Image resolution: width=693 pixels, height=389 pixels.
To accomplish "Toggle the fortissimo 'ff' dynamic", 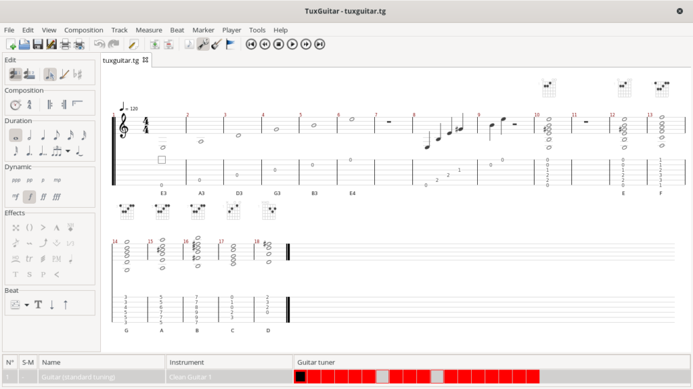I will click(x=43, y=197).
